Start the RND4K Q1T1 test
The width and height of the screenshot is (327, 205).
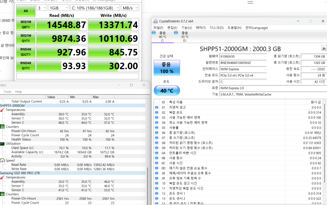(26, 66)
